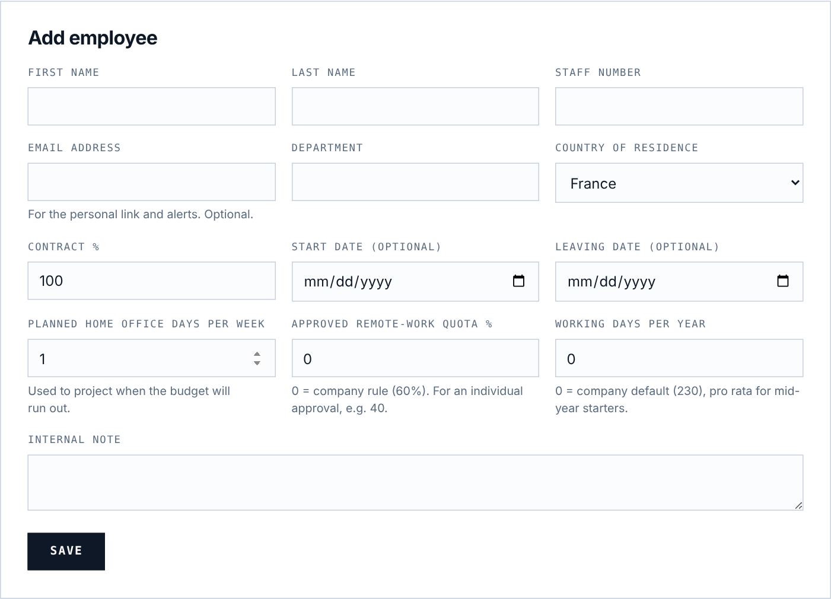Click the 'Leaving date (optional)' label
This screenshot has width=831, height=599.
click(x=637, y=247)
